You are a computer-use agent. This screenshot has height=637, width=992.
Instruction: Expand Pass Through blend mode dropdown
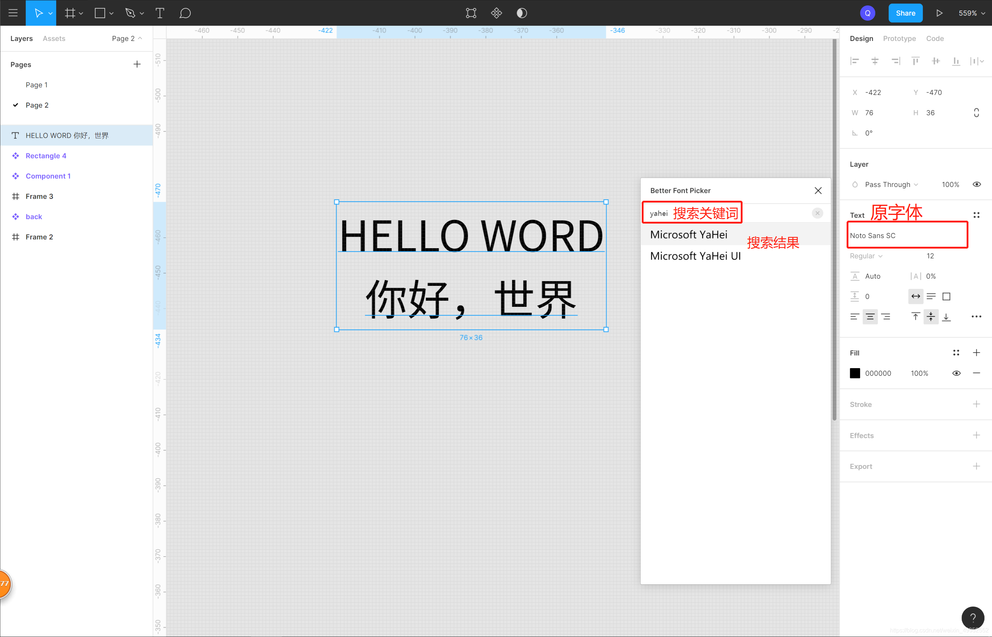tap(891, 183)
